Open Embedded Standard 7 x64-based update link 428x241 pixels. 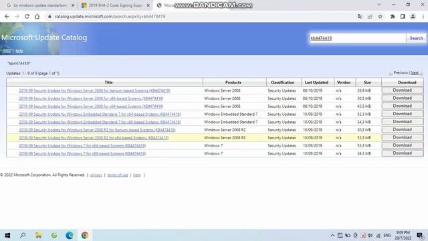coord(100,114)
